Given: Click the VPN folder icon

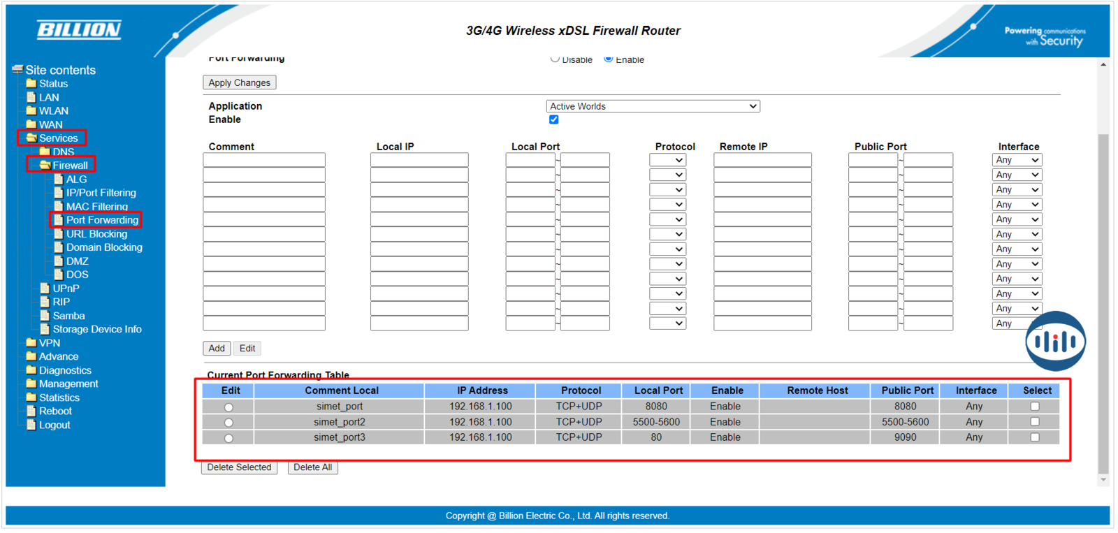Looking at the screenshot, I should tap(31, 343).
